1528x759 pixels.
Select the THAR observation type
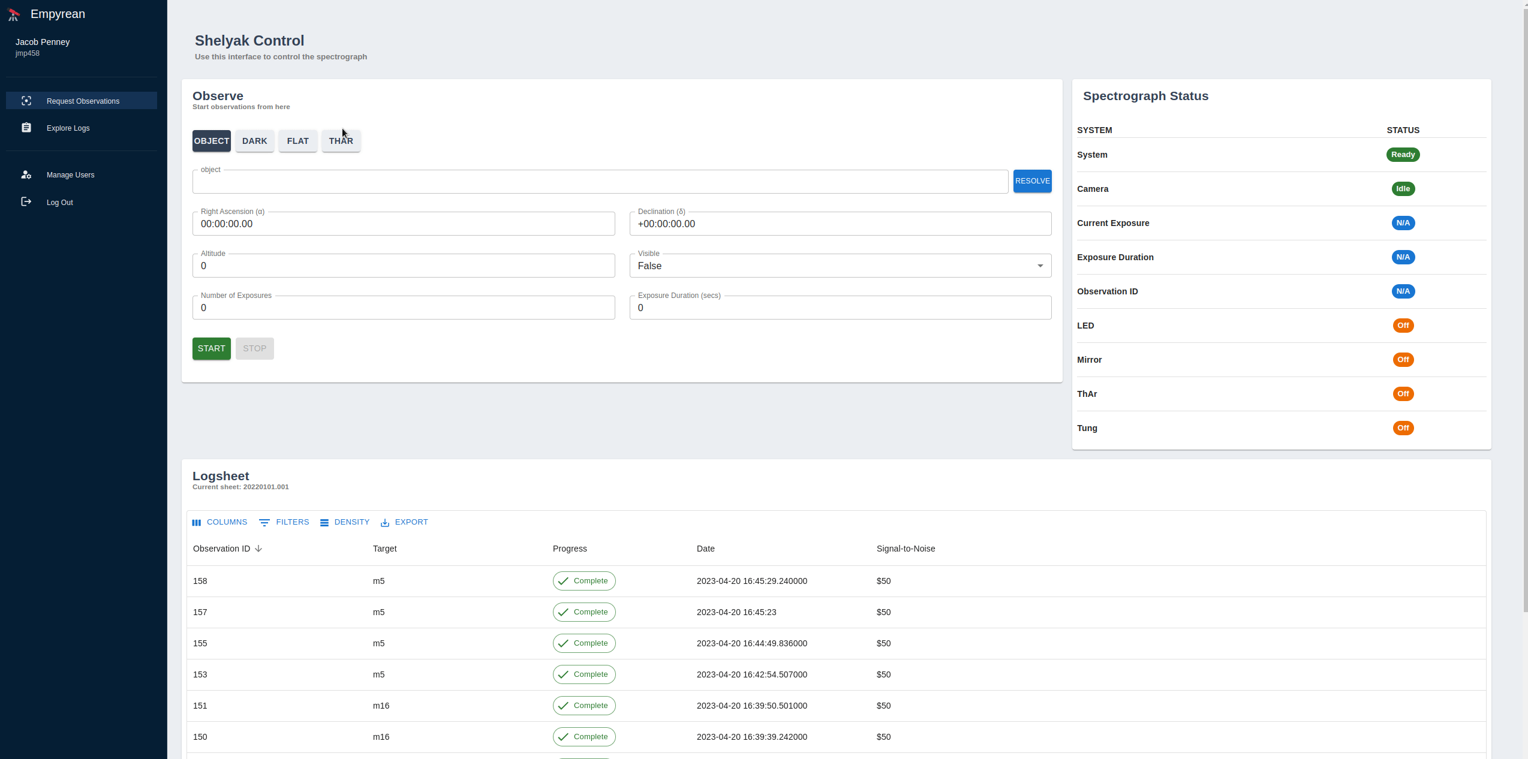click(x=341, y=141)
